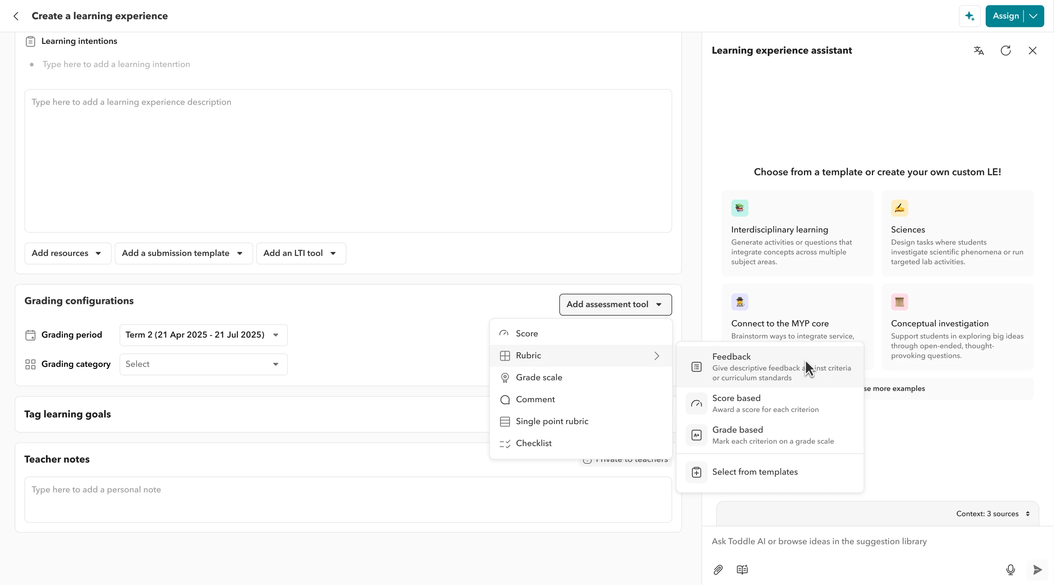Open the Sciences template card
Screen dimensions: 1054x585
click(x=958, y=233)
